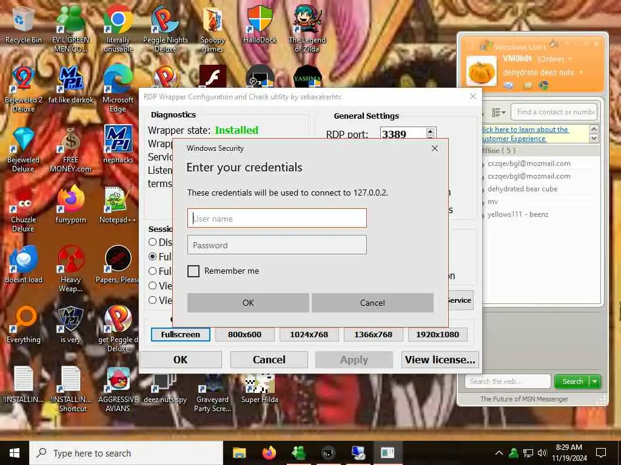
Task: Open the network tray icon
Action: click(x=528, y=453)
